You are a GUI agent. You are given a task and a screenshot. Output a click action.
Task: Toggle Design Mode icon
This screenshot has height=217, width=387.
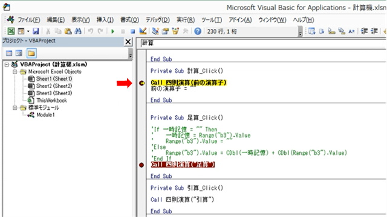(x=143, y=31)
